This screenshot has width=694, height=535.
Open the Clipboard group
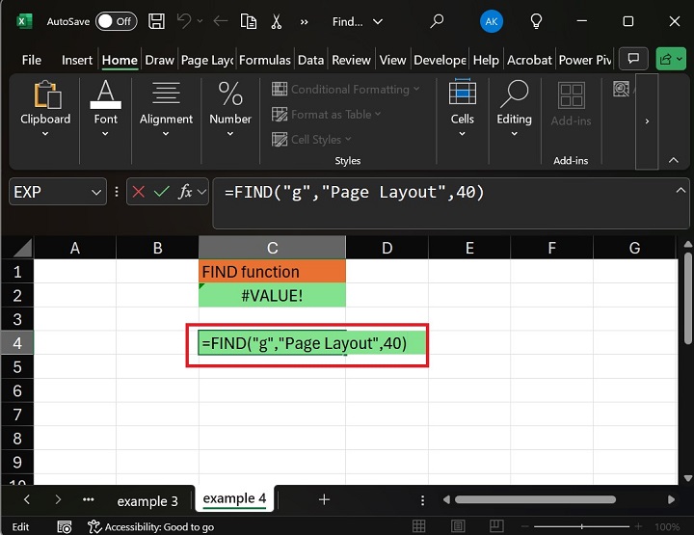[x=45, y=109]
